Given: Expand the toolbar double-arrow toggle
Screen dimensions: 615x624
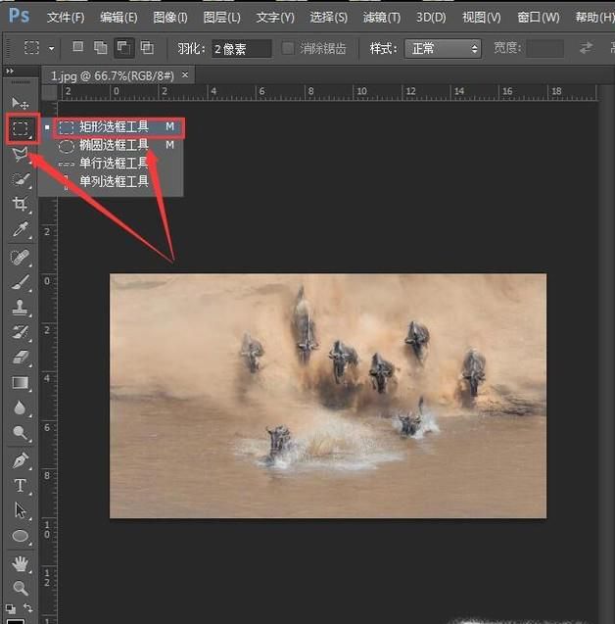Looking at the screenshot, I should (x=10, y=71).
